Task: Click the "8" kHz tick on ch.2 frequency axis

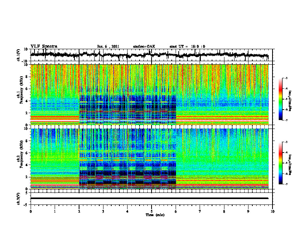Action: coord(27,141)
